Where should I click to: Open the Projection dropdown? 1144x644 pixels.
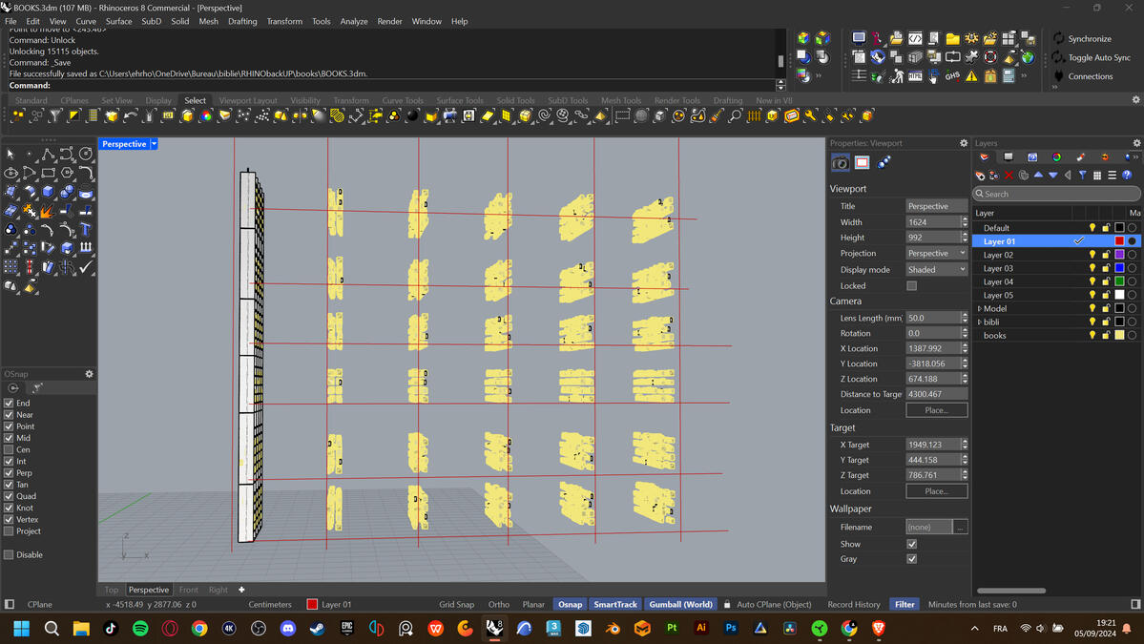click(x=935, y=254)
